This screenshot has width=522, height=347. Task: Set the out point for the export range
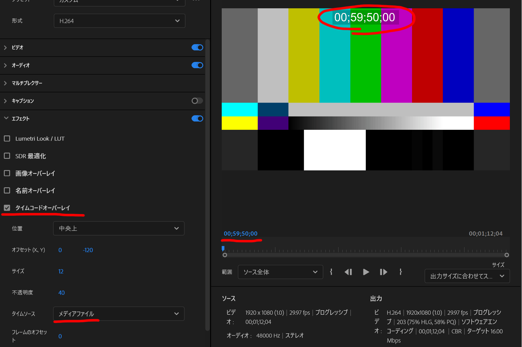[x=401, y=272]
